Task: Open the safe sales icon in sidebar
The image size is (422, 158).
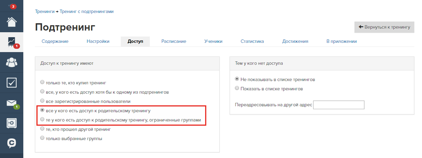Action: (x=12, y=123)
